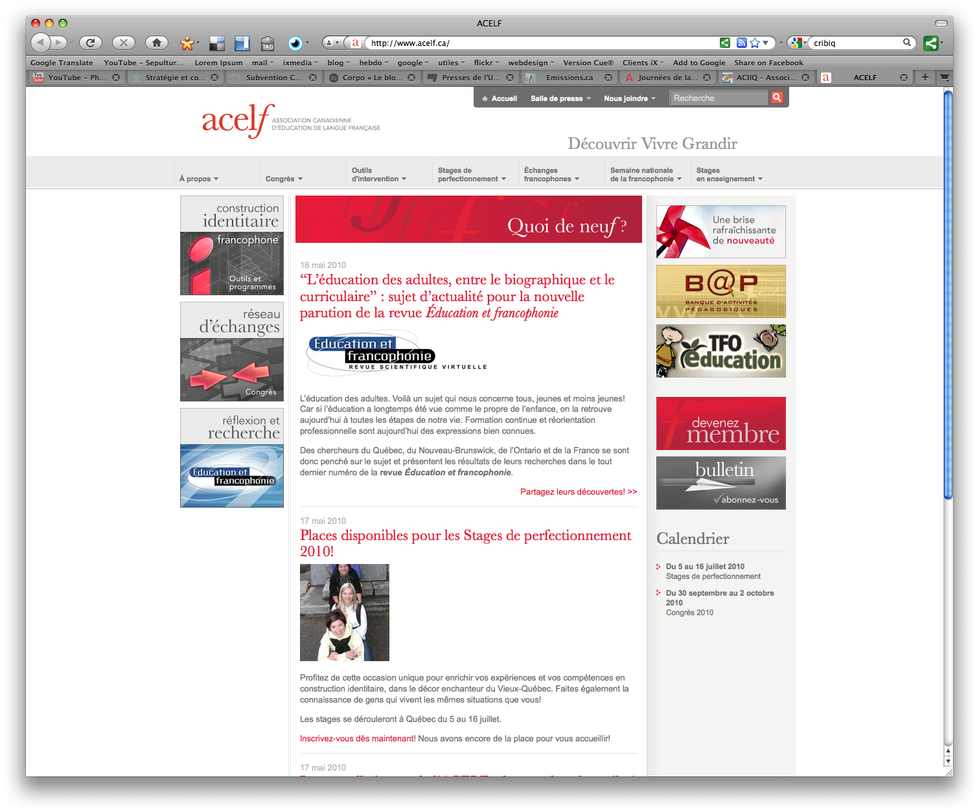Open the Google search engine selector

799,43
